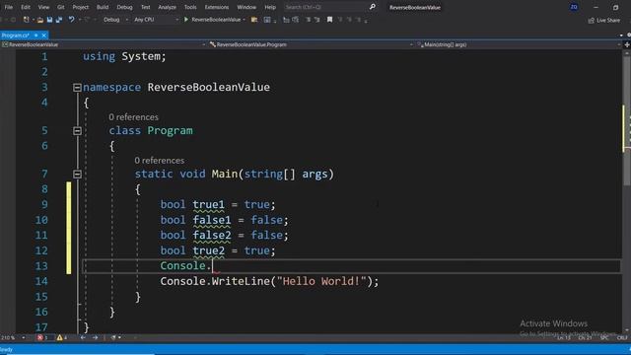Open the 210 % zoom level dropdown
Screen dimensions: 631x355
[x=13, y=337]
